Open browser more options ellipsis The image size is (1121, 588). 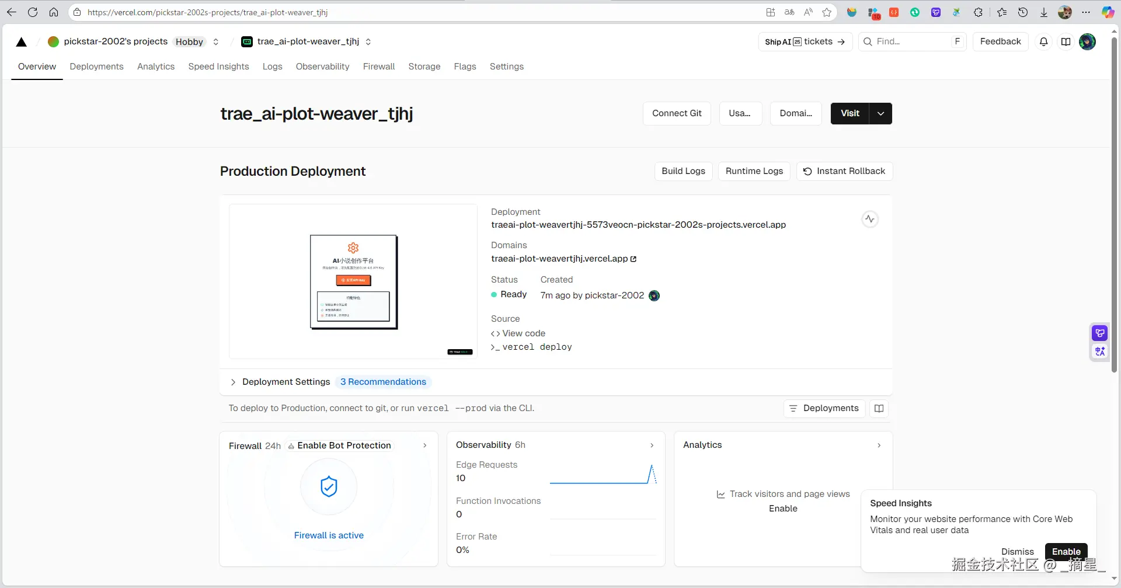pyautogui.click(x=1086, y=12)
